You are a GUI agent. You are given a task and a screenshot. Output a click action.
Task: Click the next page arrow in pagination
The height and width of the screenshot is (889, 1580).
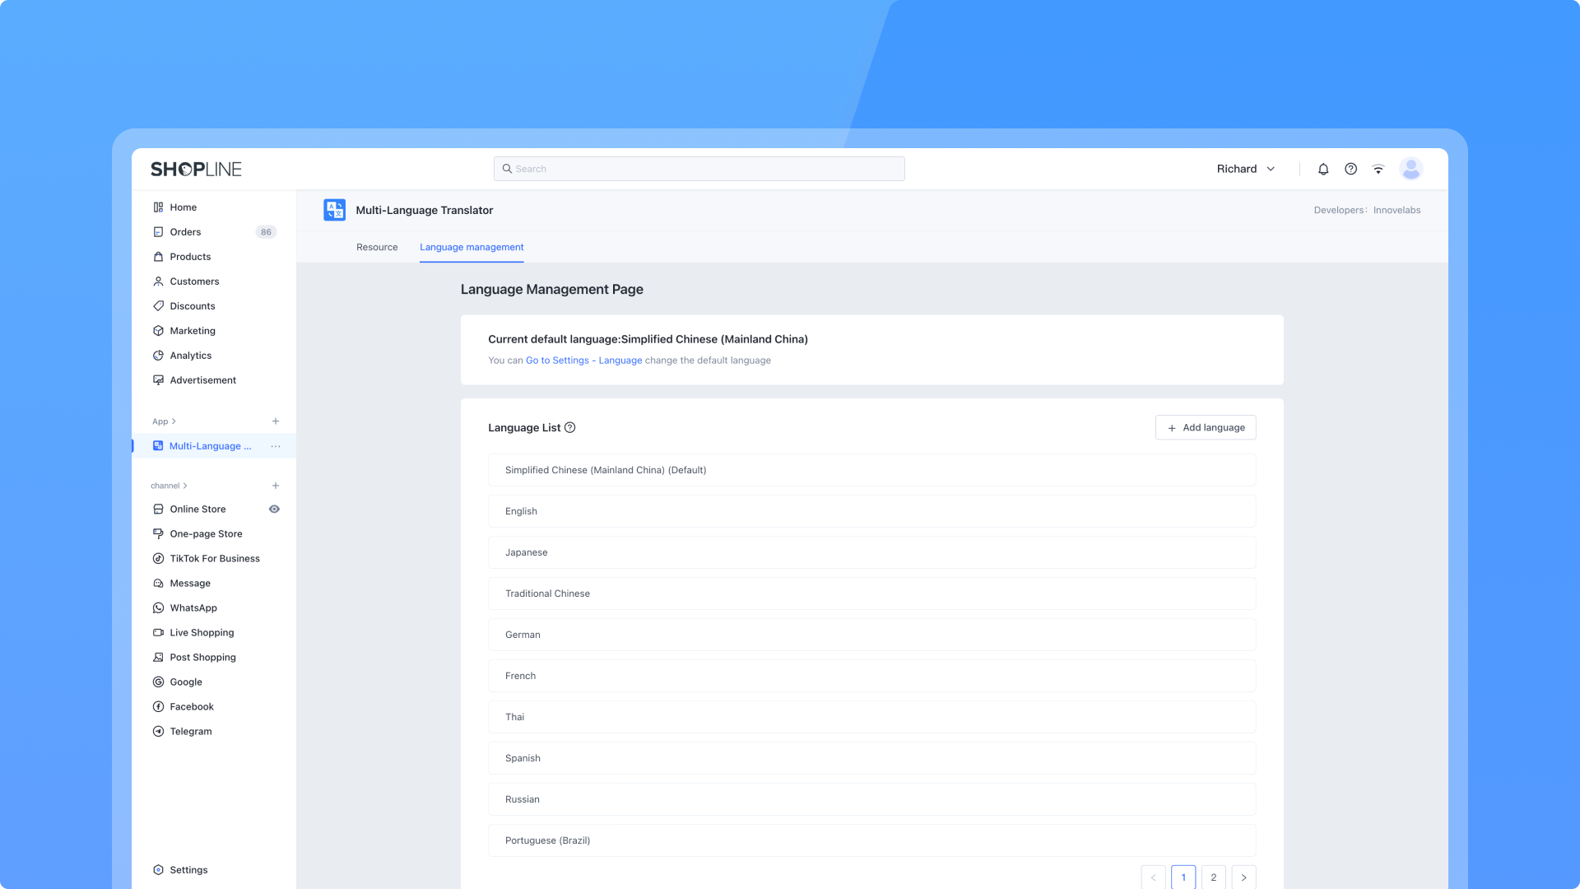point(1243,877)
